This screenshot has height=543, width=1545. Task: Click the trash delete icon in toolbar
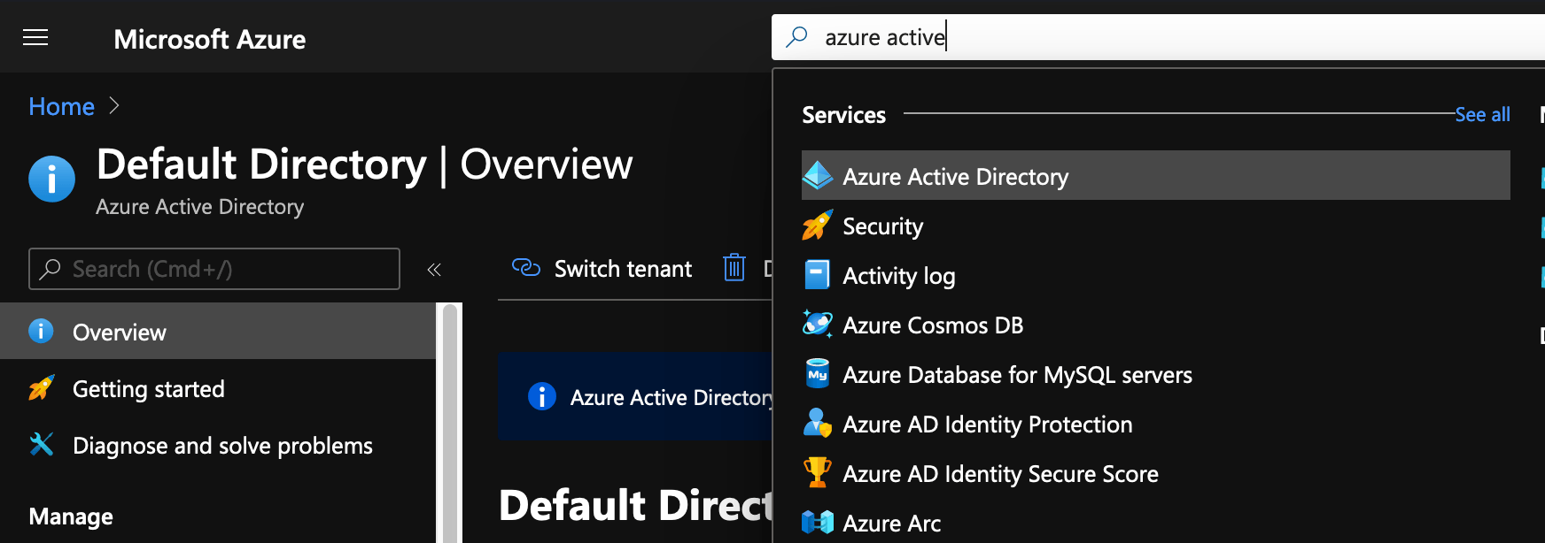[x=734, y=267]
